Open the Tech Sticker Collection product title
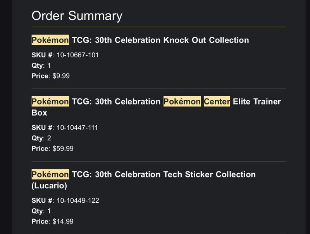310x234 pixels. tap(143, 180)
